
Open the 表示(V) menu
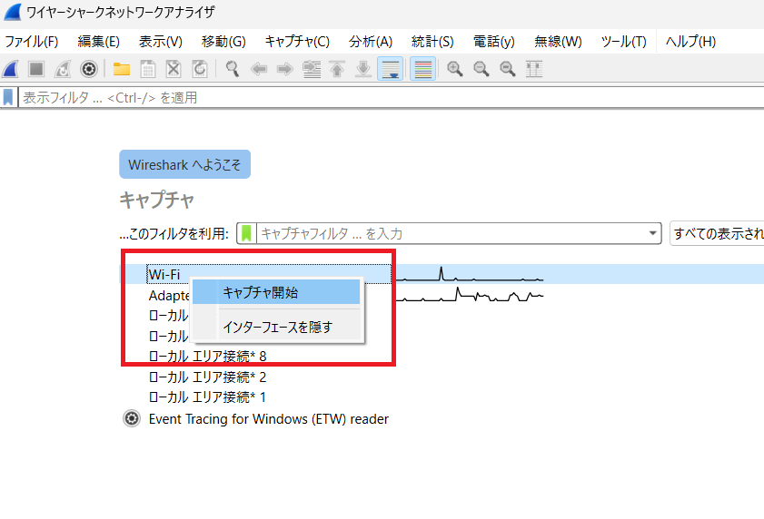[x=160, y=42]
